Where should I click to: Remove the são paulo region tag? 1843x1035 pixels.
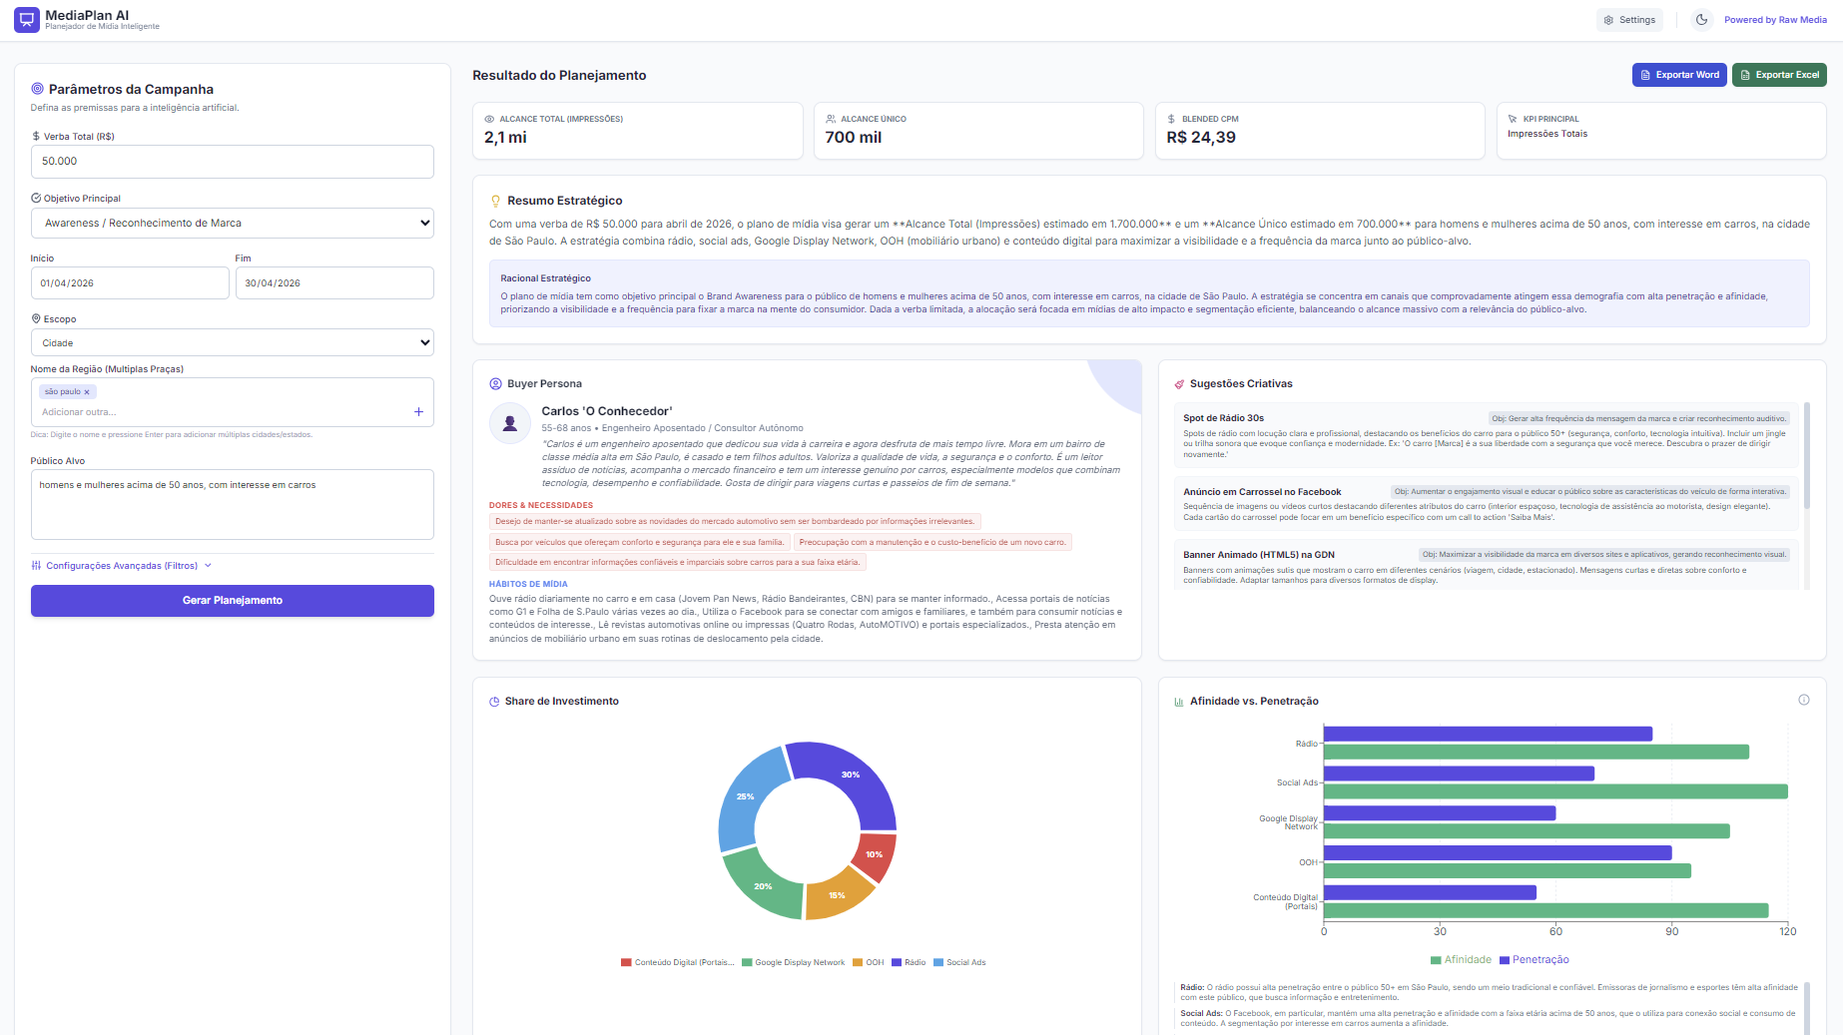click(x=87, y=392)
